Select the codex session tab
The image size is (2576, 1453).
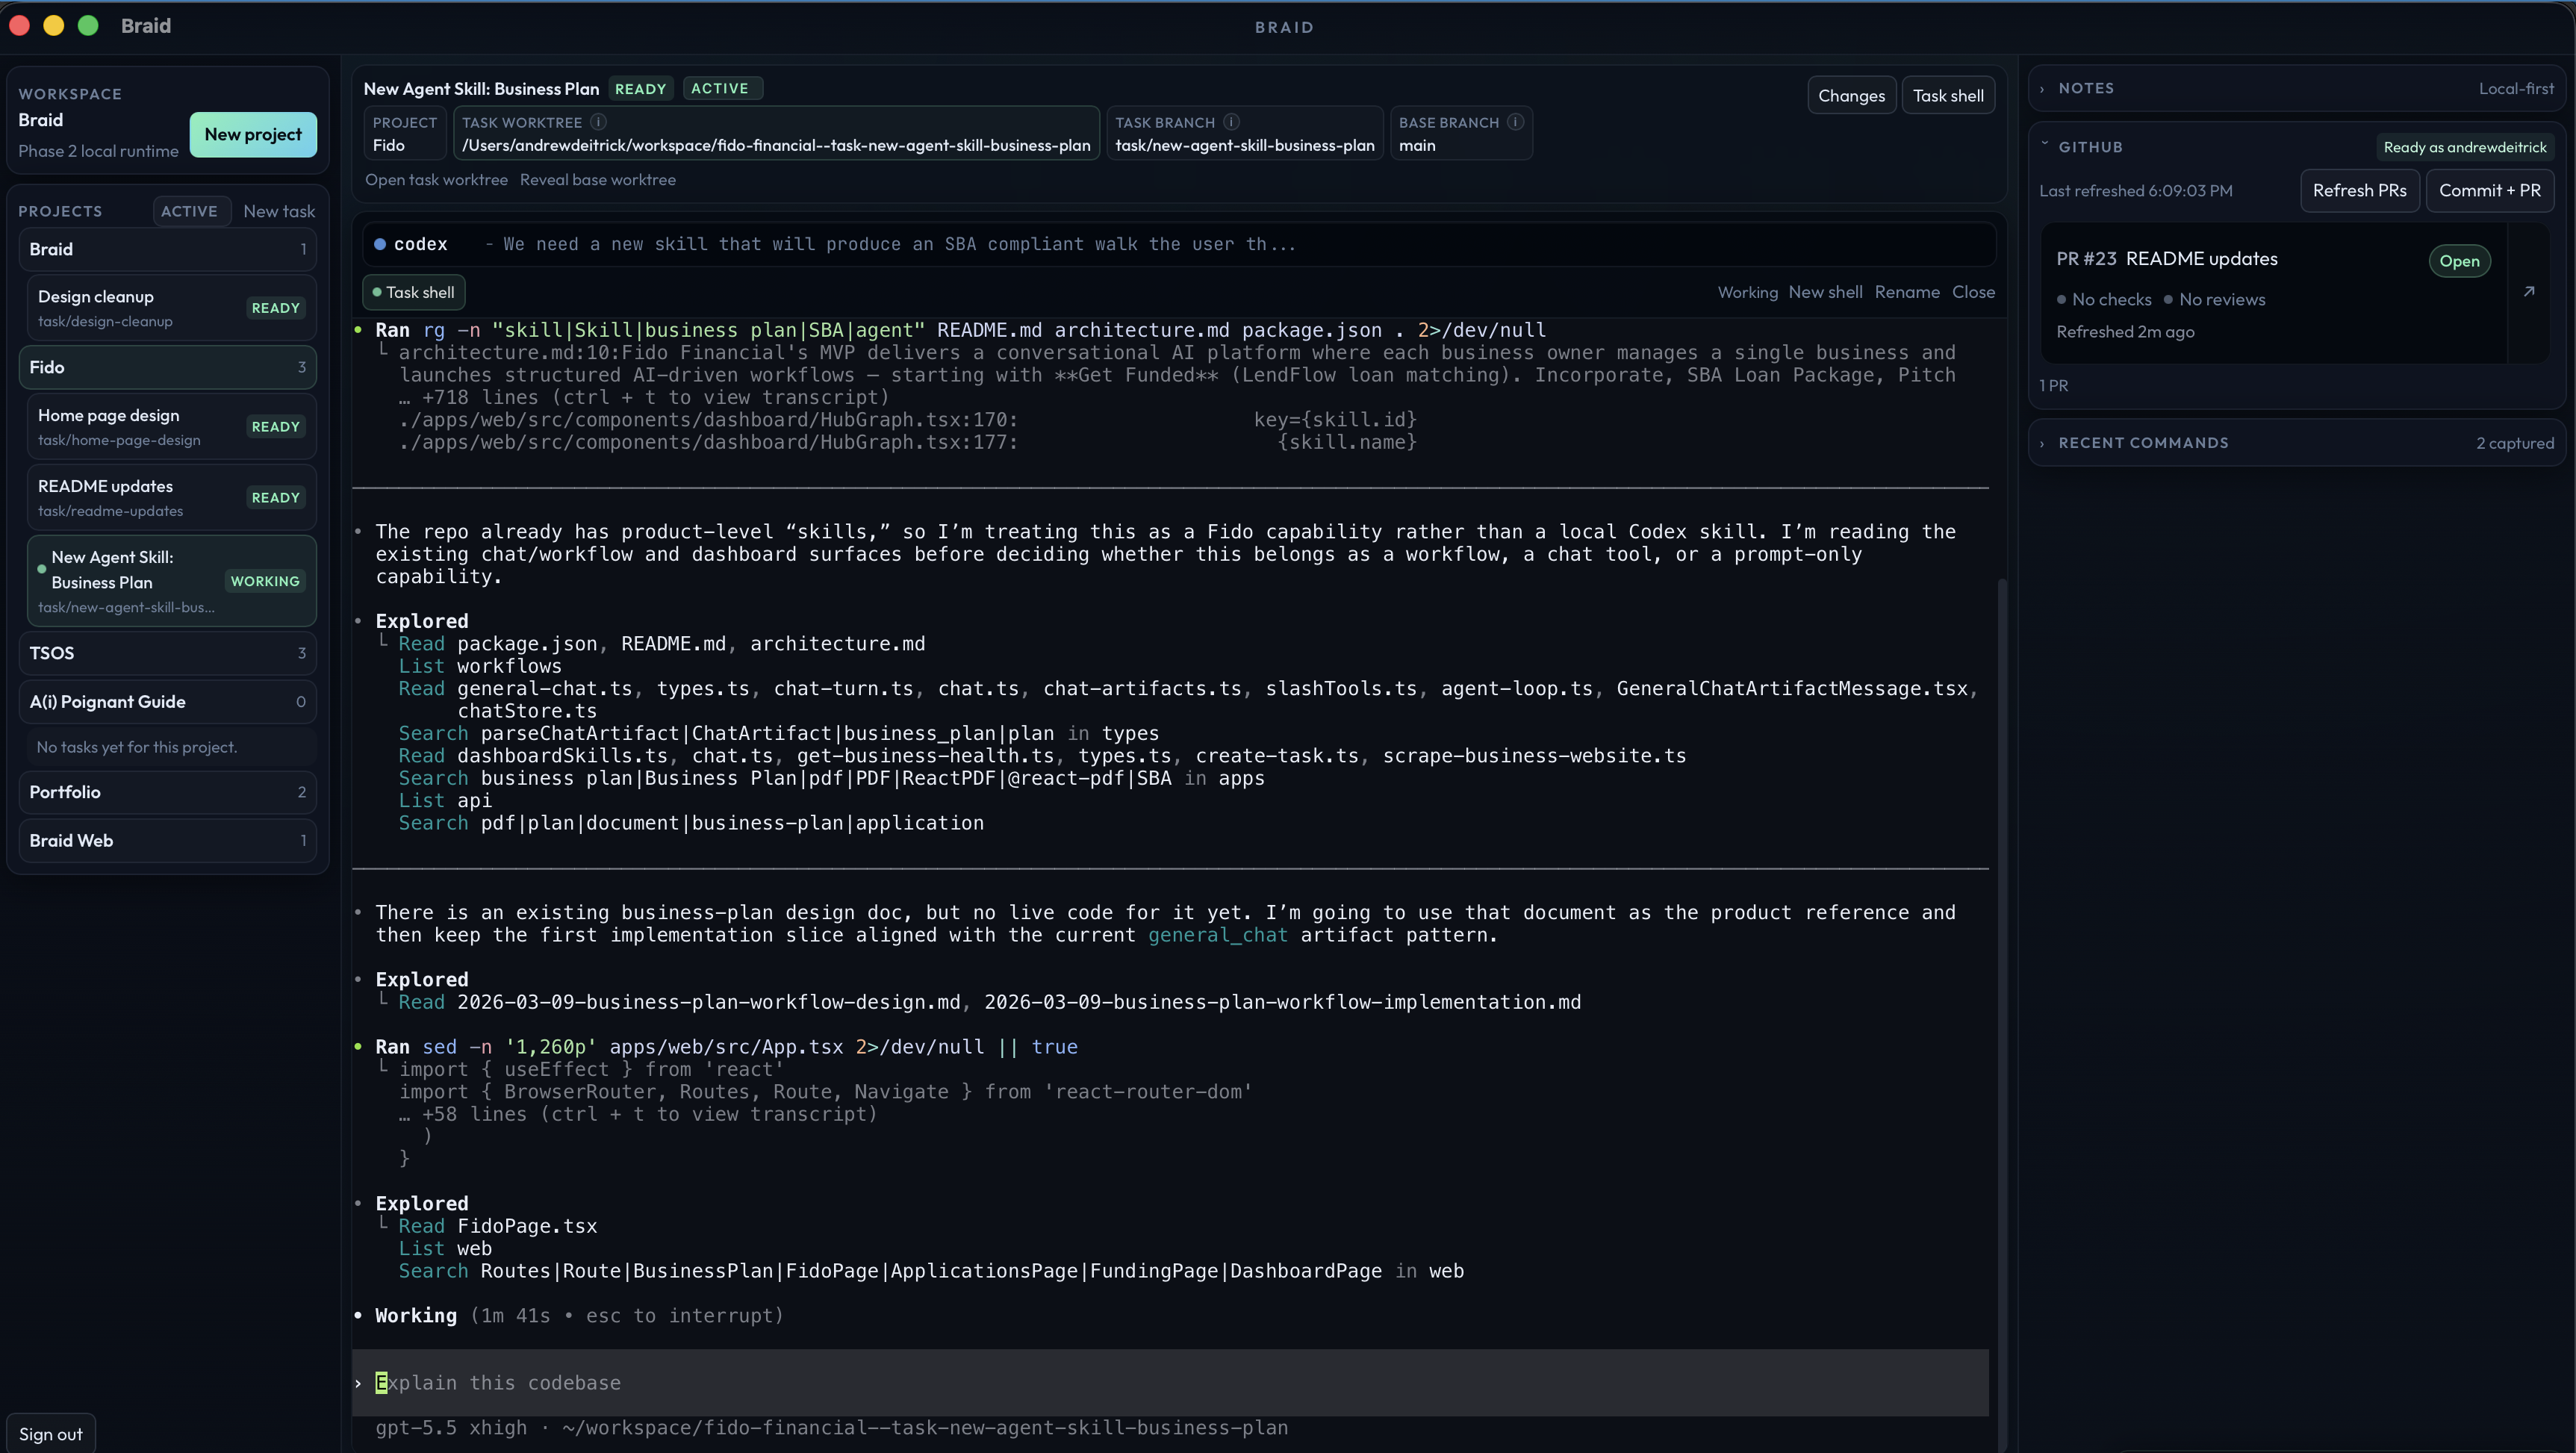pos(1178,244)
